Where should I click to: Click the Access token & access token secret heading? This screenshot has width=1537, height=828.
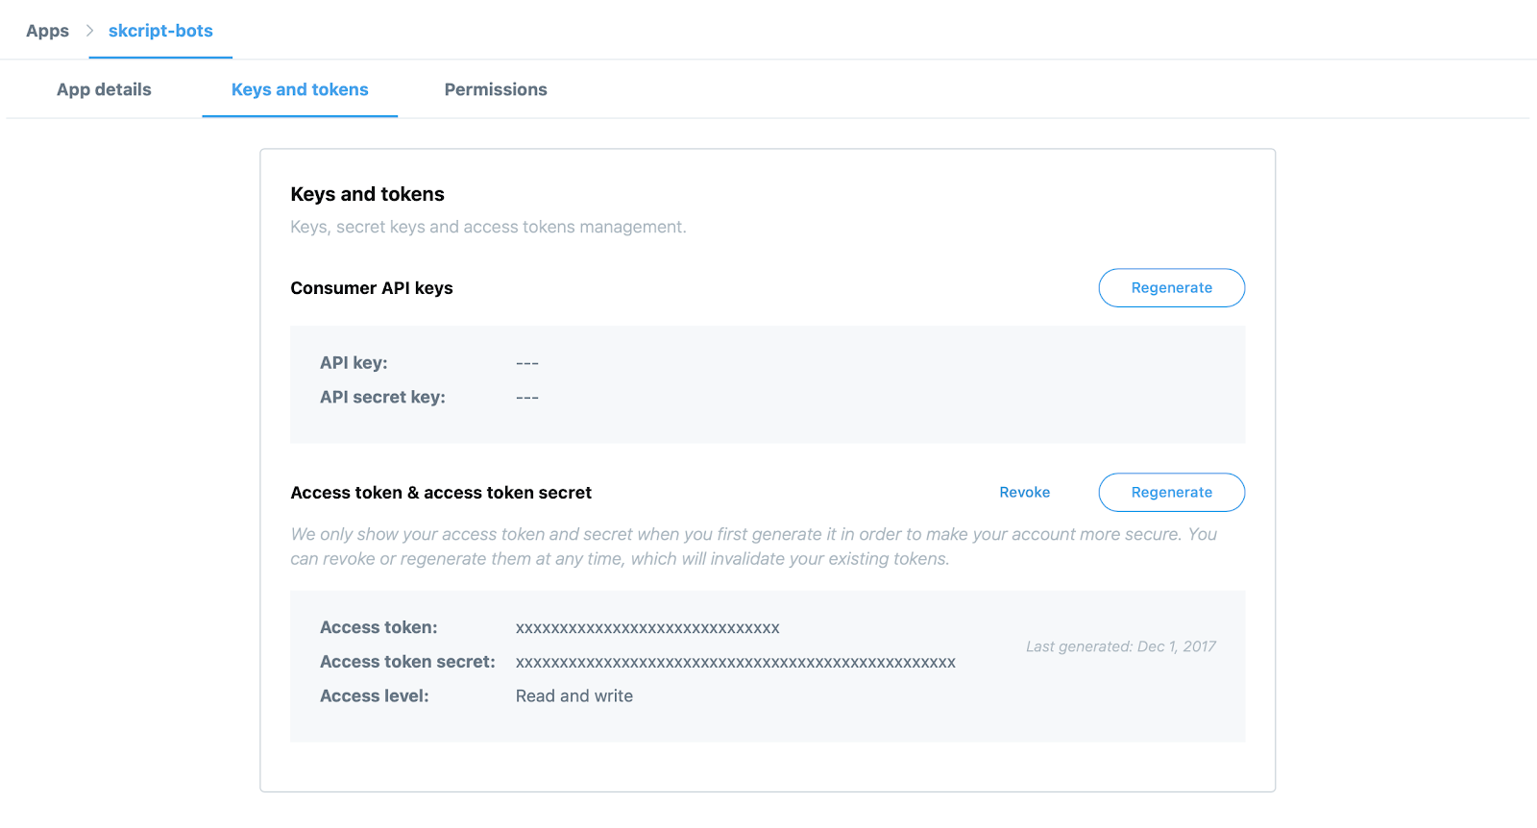441,492
